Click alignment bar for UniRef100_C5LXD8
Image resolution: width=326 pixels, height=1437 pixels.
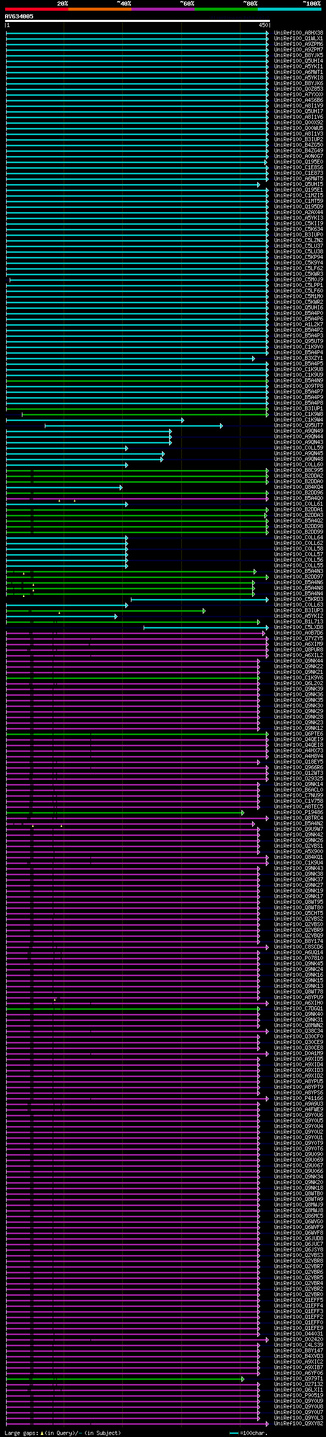206,628
